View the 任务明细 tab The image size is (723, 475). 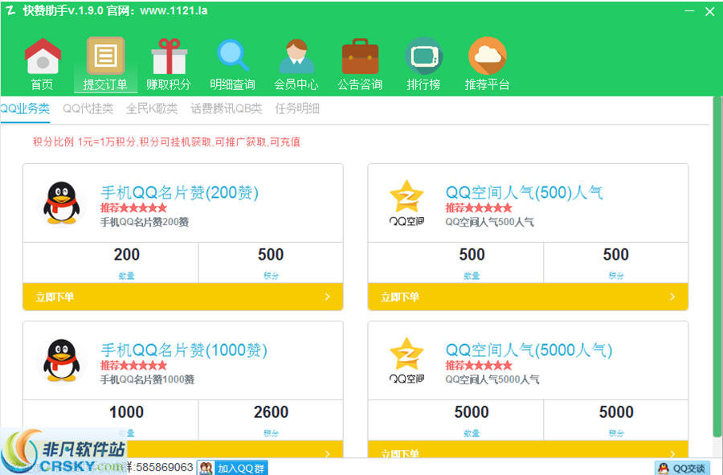point(296,109)
